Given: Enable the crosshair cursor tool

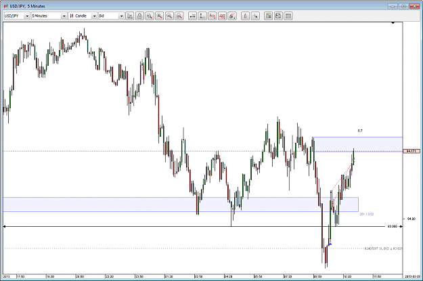Looking at the screenshot, I should pyautogui.click(x=255, y=16).
